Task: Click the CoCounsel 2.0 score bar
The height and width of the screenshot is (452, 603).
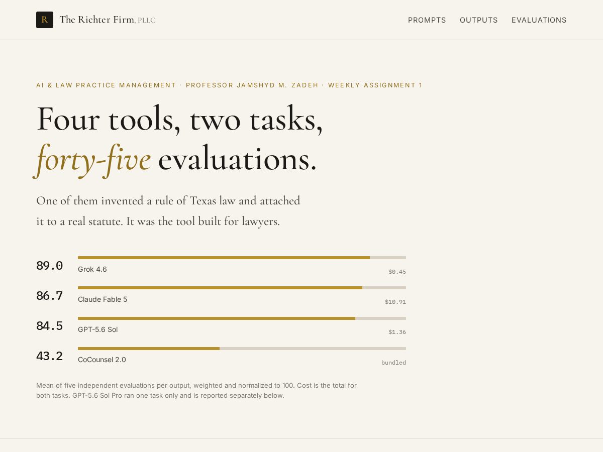Action: [x=242, y=349]
